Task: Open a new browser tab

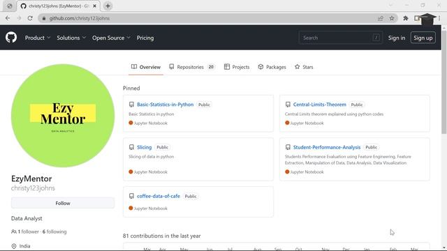Action: tap(108, 6)
